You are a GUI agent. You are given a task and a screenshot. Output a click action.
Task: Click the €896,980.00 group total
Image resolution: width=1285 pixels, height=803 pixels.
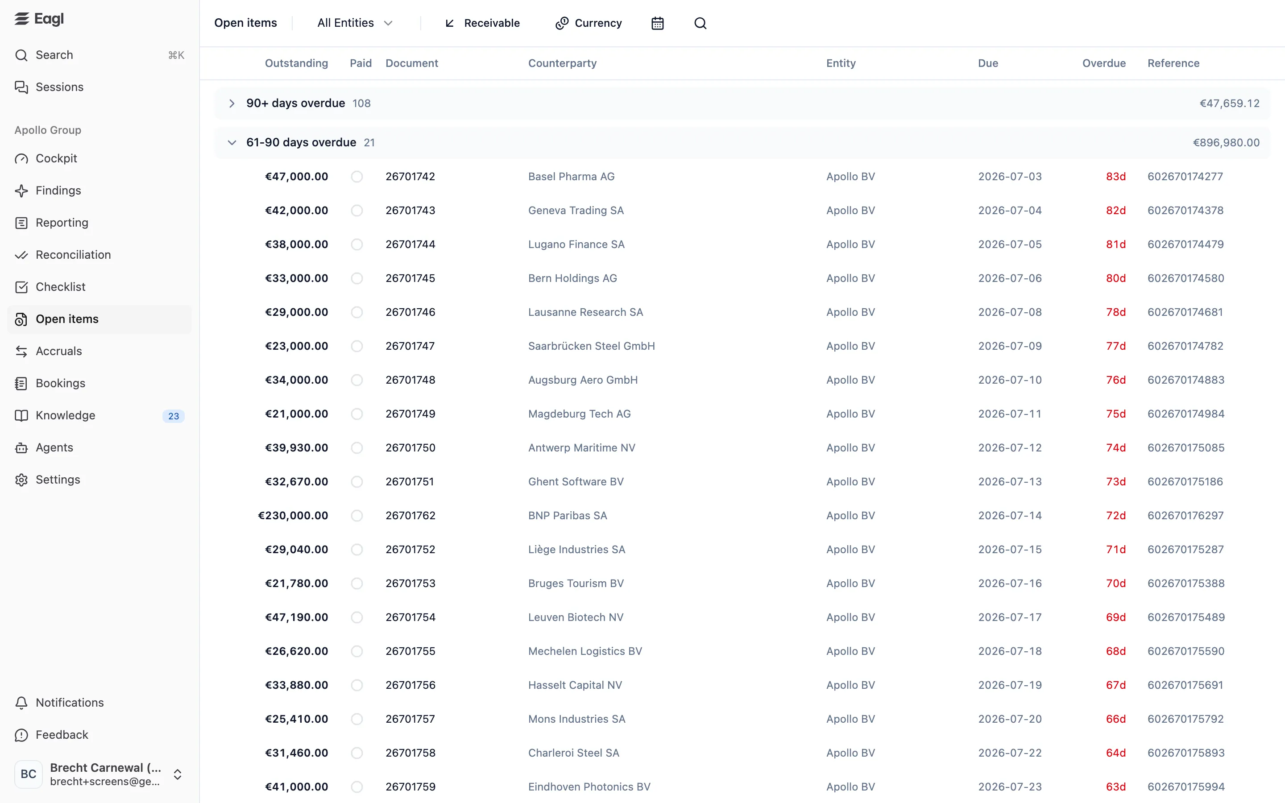coord(1226,143)
